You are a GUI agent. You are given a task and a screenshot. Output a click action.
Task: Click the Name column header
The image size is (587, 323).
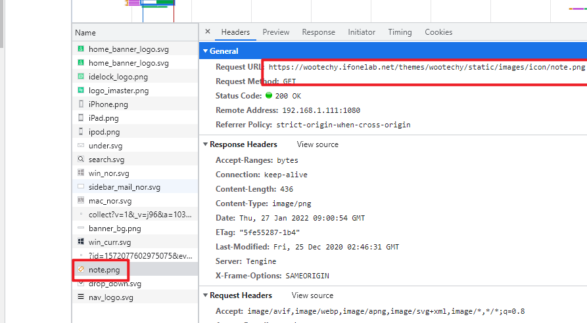[85, 32]
